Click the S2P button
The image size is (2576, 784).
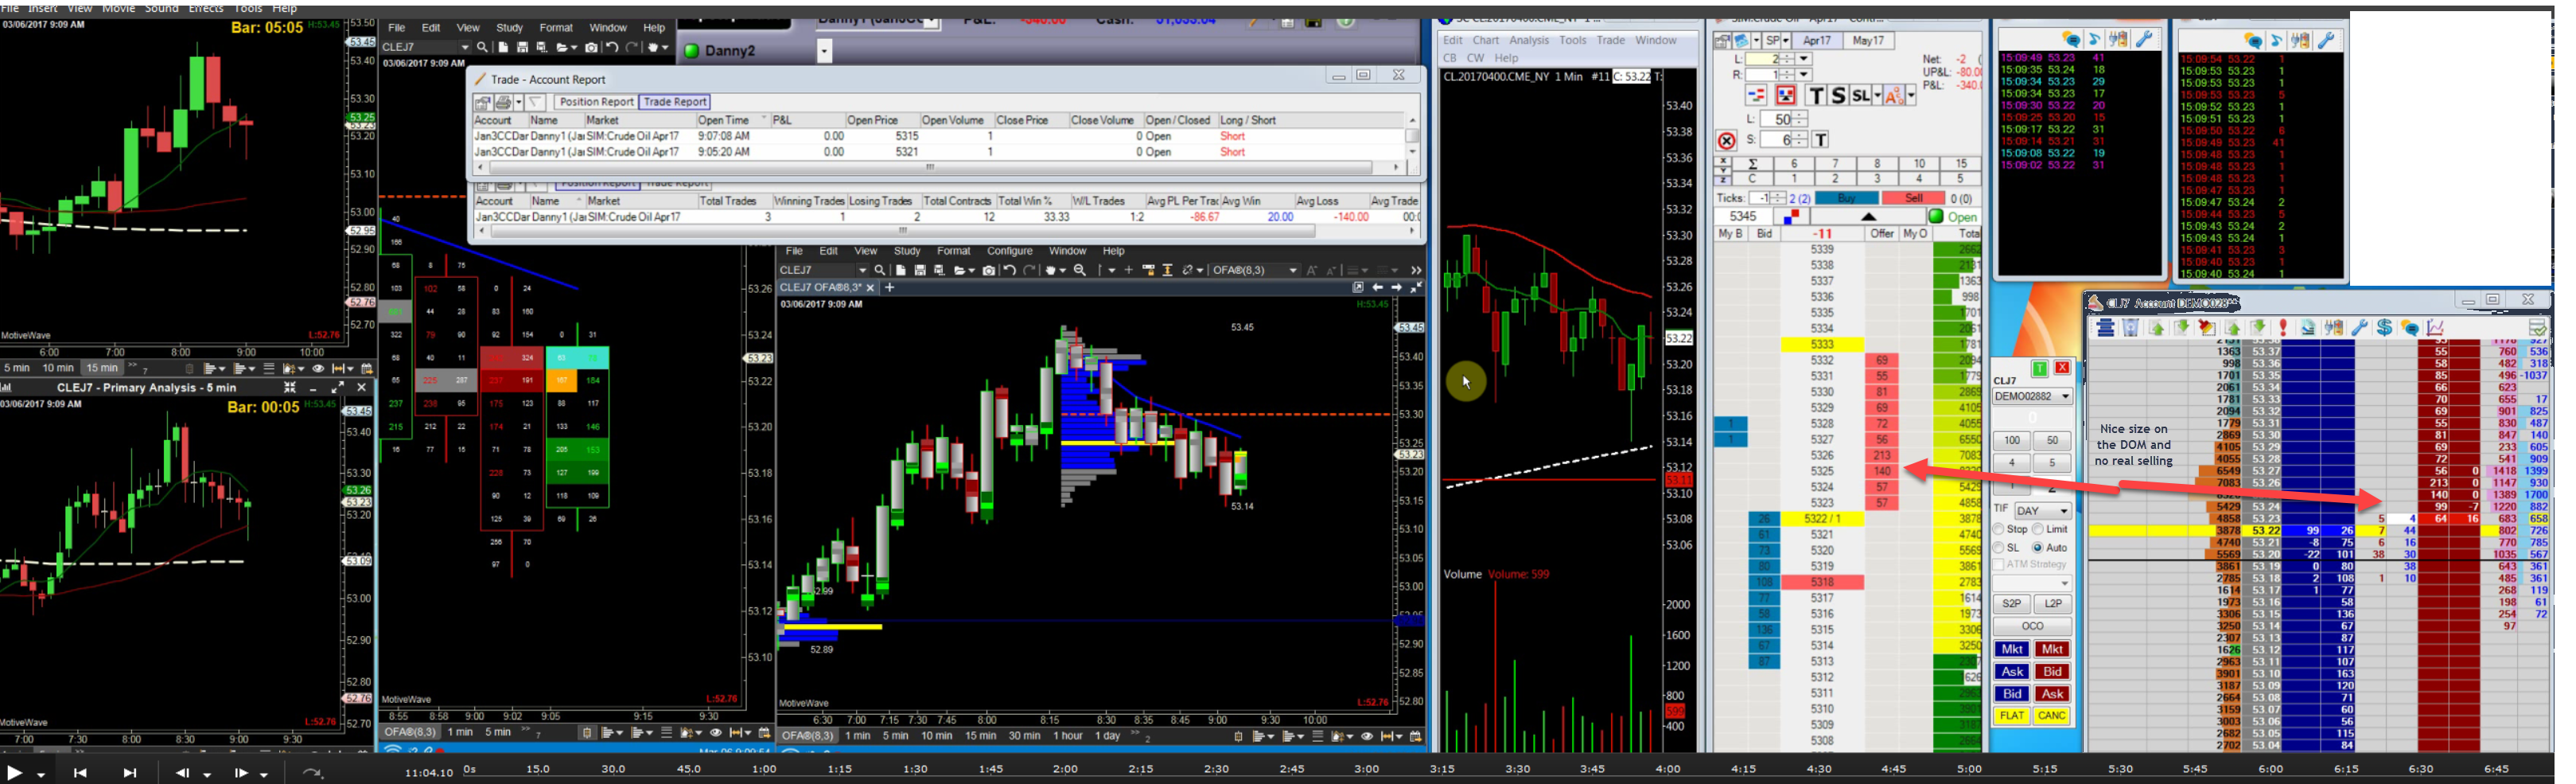click(x=2011, y=604)
